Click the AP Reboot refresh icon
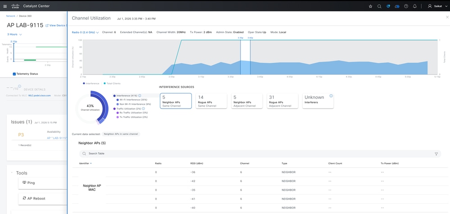This screenshot has height=214, width=450. (24, 198)
